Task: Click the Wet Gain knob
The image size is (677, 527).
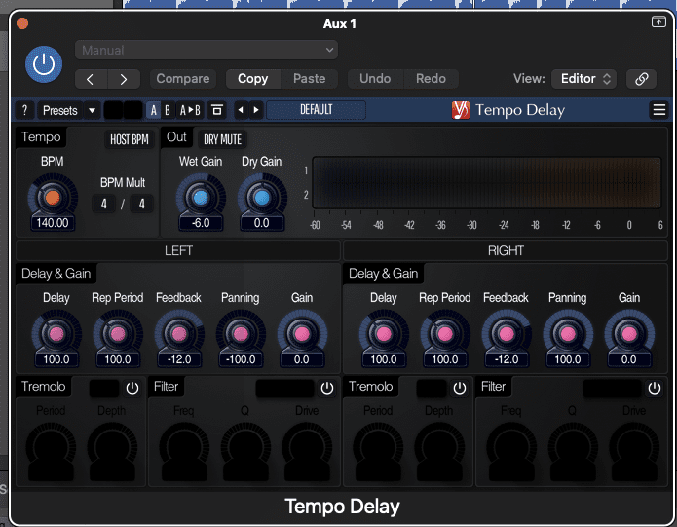Action: pyautogui.click(x=201, y=198)
